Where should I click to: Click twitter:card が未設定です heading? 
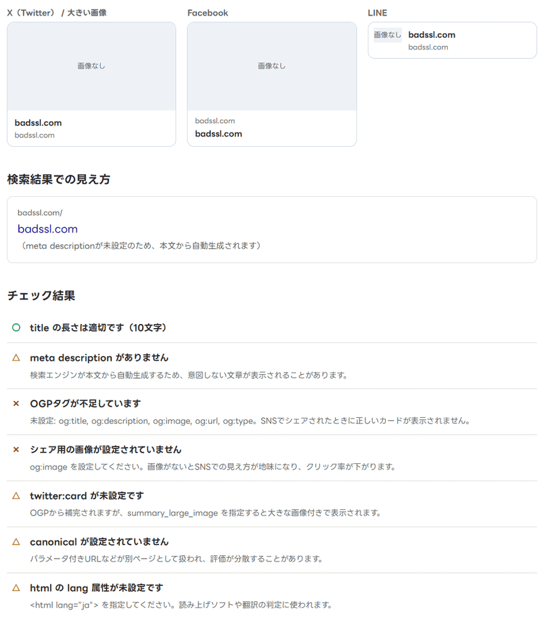(87, 496)
